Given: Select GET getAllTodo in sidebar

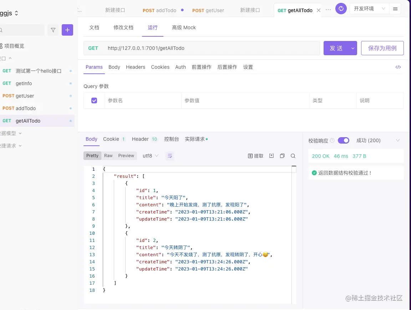Looking at the screenshot, I should [x=37, y=121].
